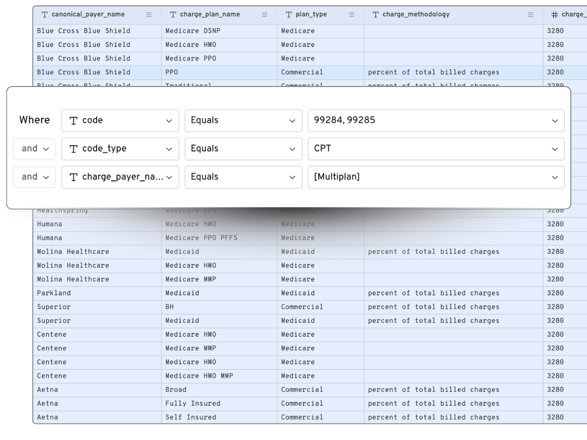This screenshot has height=440, width=587.
Task: Click 'BH' plan name cell
Action: [x=219, y=307]
